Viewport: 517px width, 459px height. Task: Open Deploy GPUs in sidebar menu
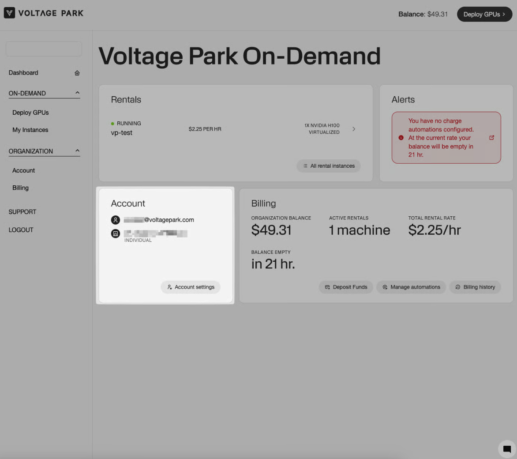[x=30, y=113]
